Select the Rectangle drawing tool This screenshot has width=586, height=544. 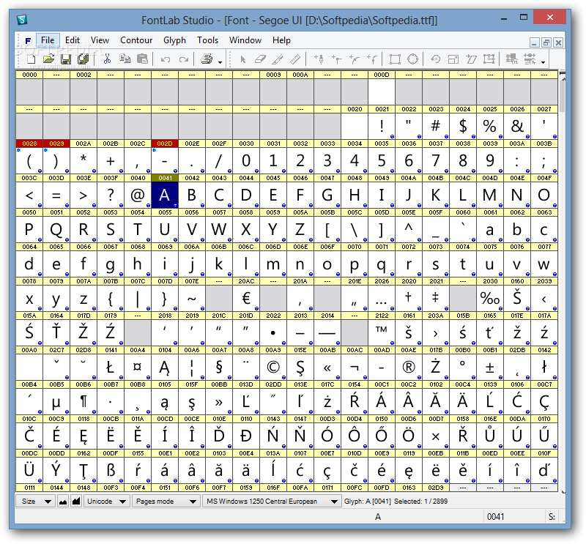pos(395,59)
